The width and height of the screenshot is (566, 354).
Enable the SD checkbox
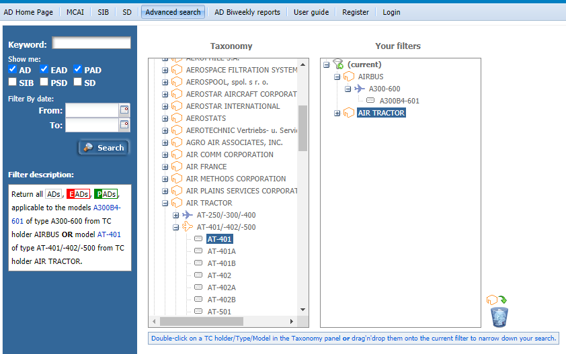(77, 82)
